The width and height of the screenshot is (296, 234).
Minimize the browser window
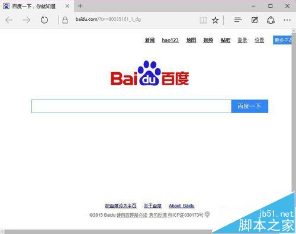[253, 6]
